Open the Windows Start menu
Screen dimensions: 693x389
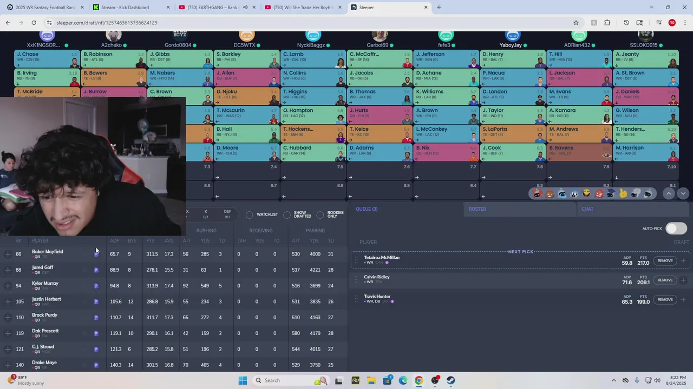tap(242, 380)
